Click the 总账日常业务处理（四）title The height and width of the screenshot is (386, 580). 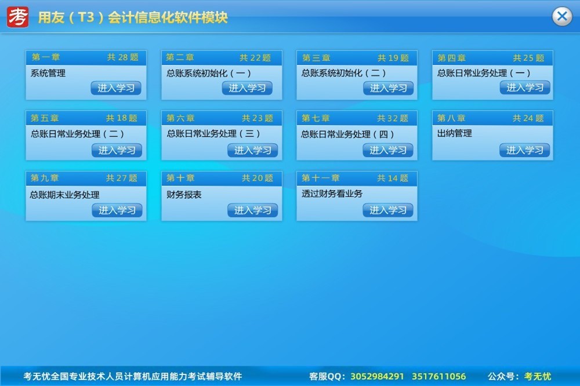[x=348, y=134]
